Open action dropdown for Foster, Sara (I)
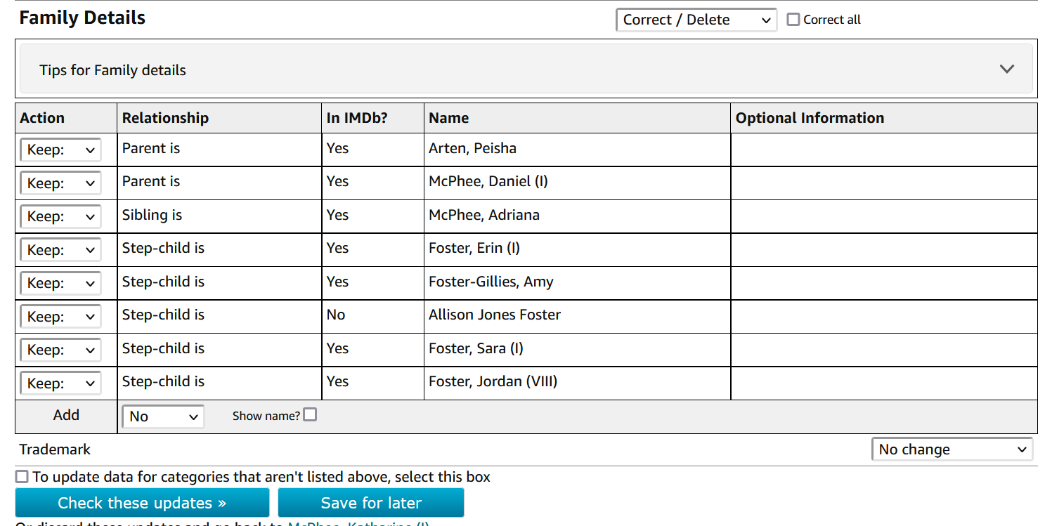This screenshot has width=1052, height=526. pyautogui.click(x=60, y=350)
